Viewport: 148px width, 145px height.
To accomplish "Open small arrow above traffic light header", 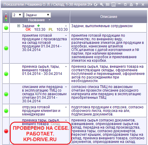I will coord(6,14).
